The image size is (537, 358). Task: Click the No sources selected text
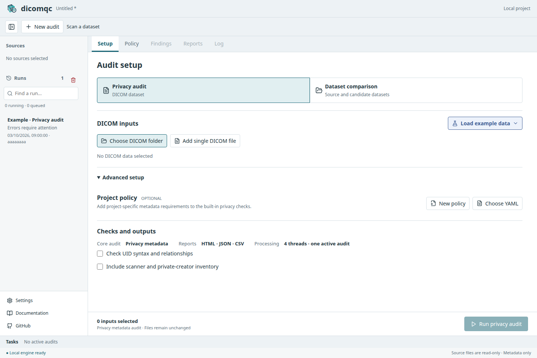(27, 59)
